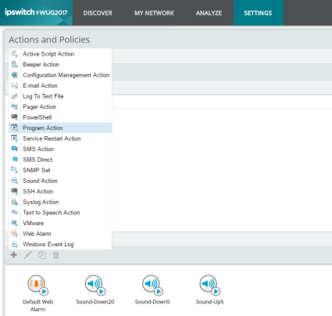This screenshot has height=316, width=332.
Task: Select Log To Text File entry
Action: click(60, 96)
